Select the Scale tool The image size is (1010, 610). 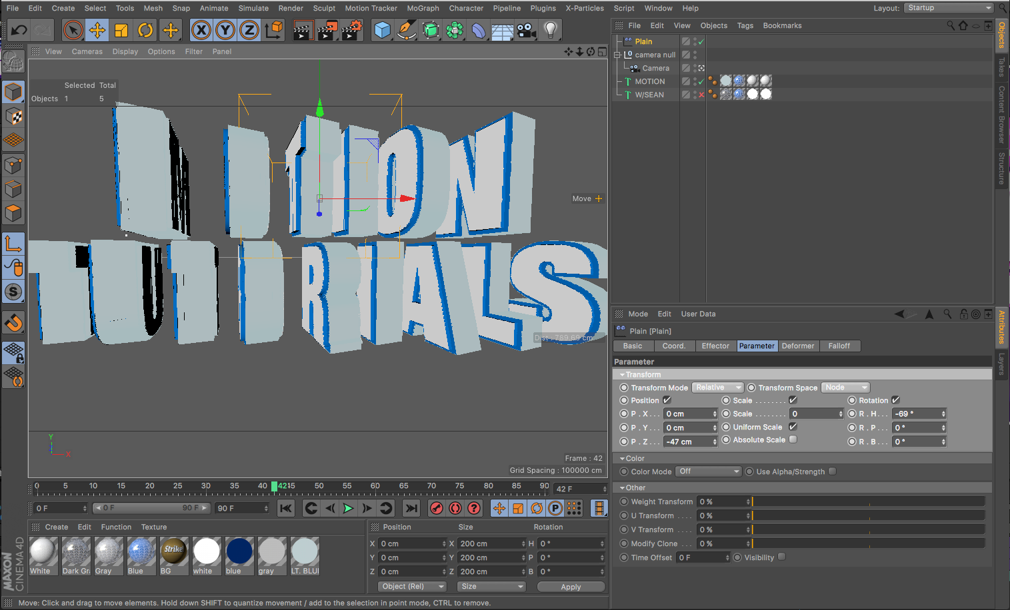click(x=121, y=30)
